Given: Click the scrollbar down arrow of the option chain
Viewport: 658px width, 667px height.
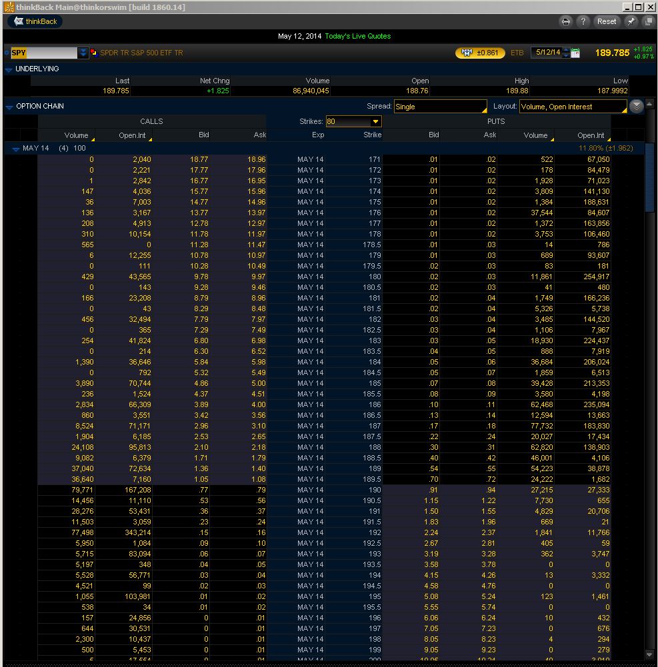Looking at the screenshot, I should (x=649, y=654).
